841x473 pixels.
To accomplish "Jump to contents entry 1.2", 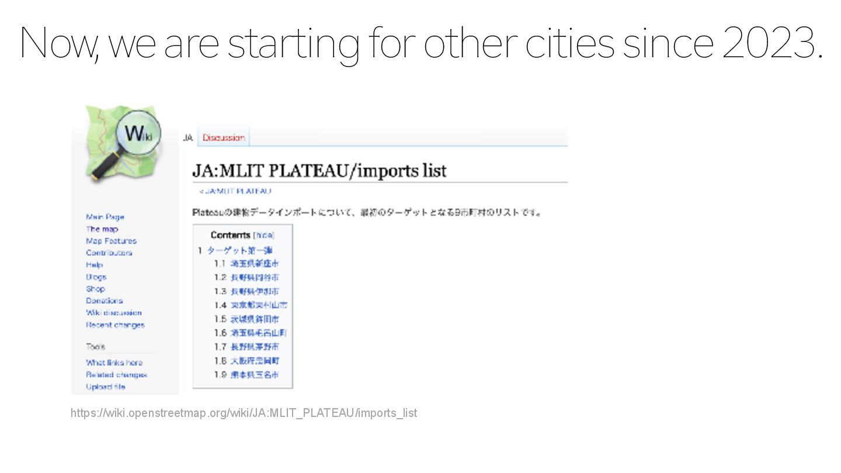I will pos(246,277).
